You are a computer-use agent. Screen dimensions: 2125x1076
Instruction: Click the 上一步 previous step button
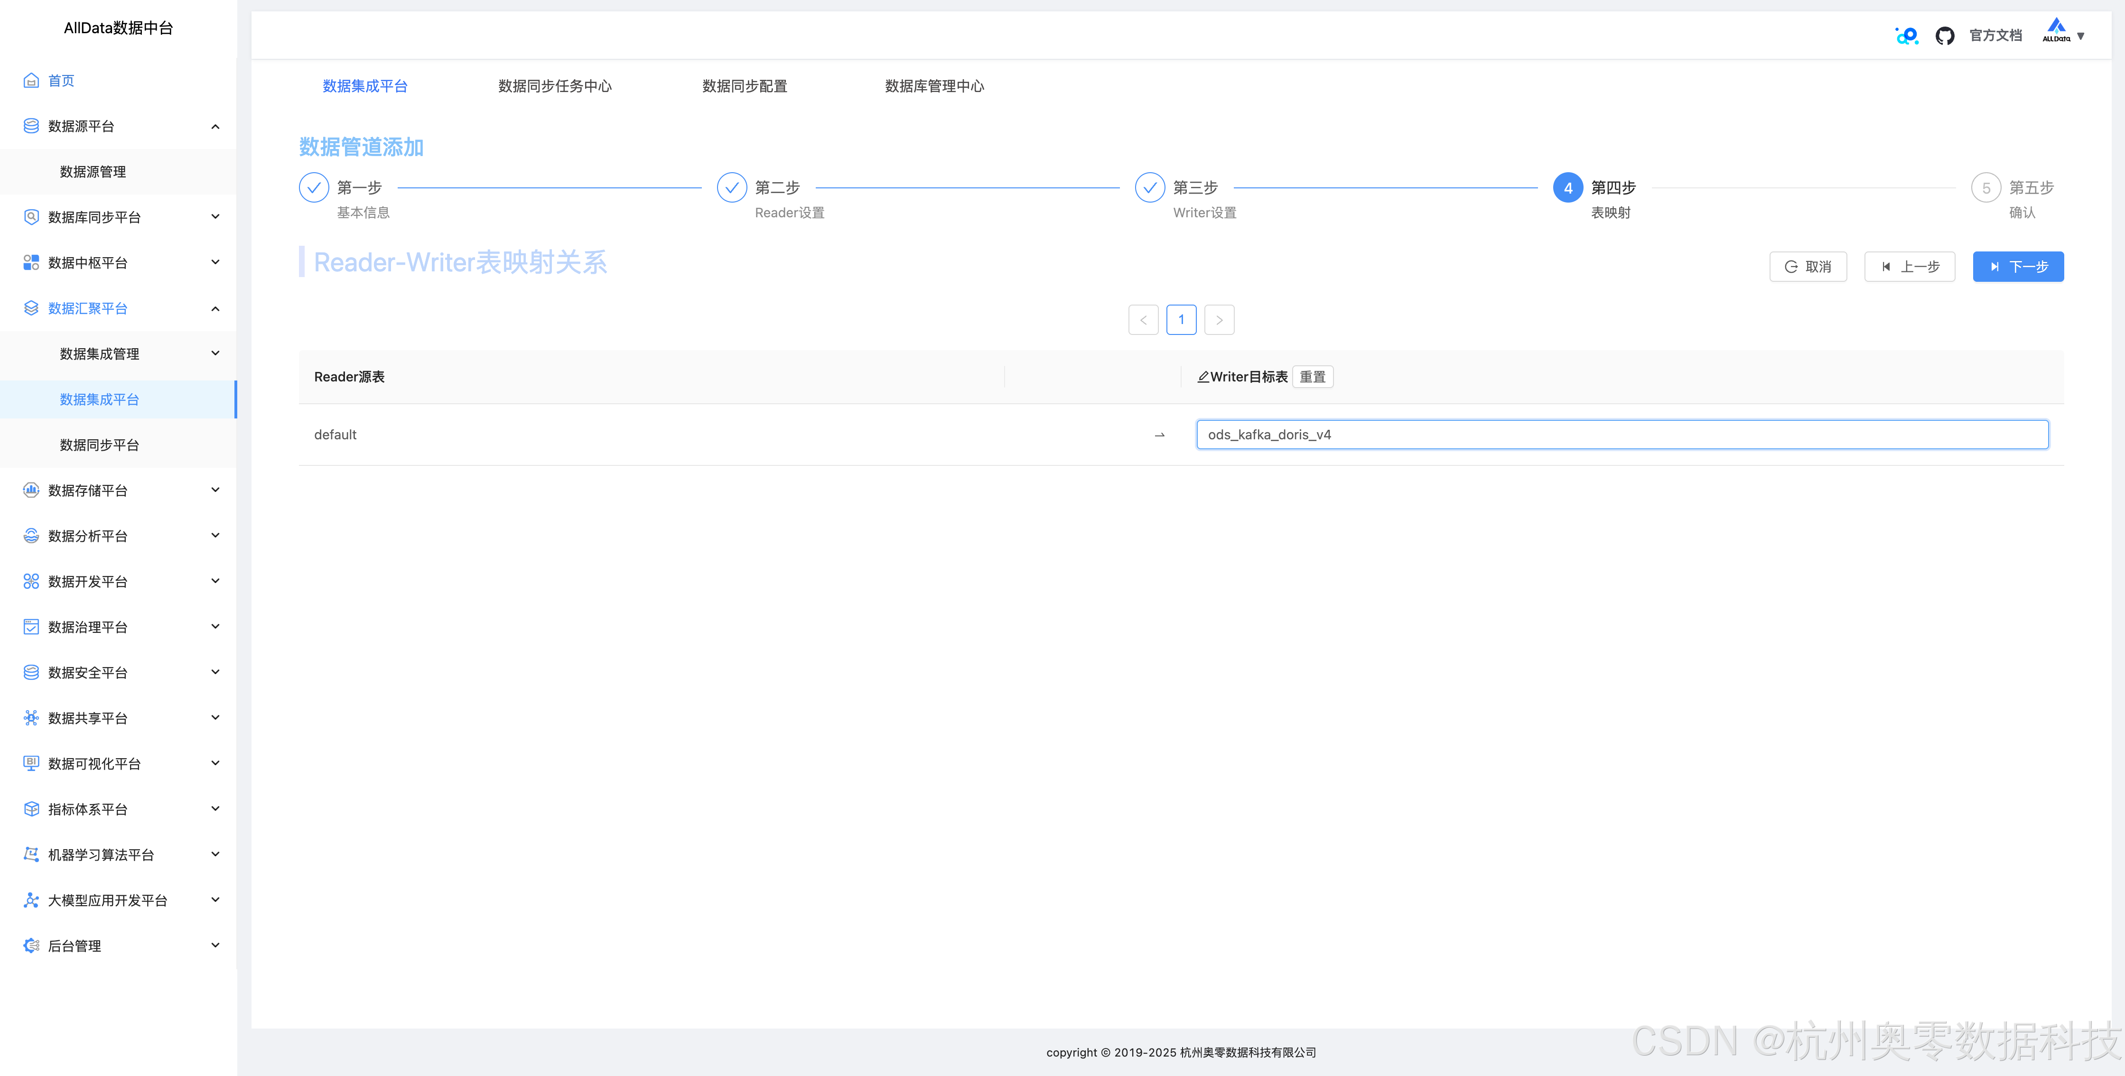1910,266
